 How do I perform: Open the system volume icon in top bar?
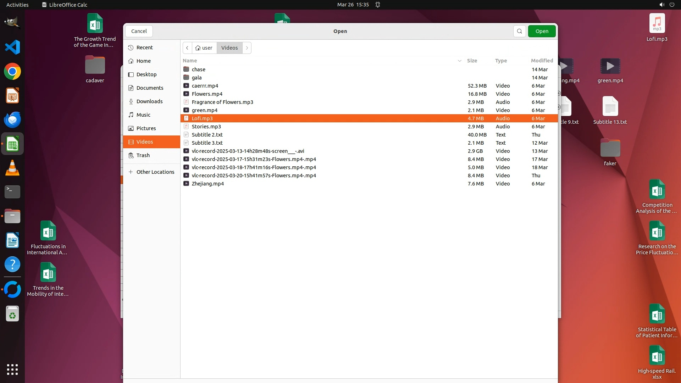661,5
